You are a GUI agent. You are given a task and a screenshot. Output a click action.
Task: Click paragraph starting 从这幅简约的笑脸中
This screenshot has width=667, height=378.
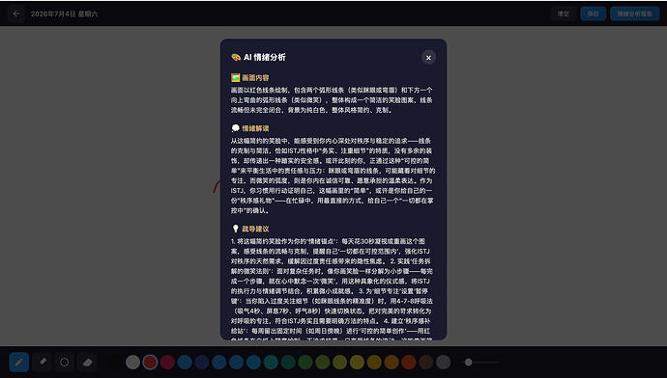pos(333,175)
